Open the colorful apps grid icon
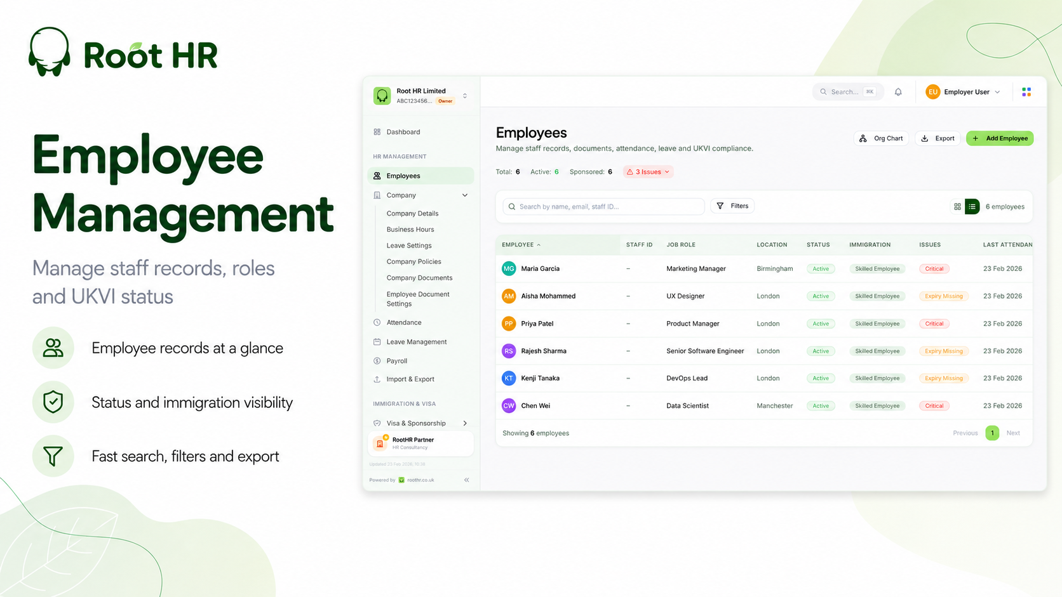 tap(1026, 92)
